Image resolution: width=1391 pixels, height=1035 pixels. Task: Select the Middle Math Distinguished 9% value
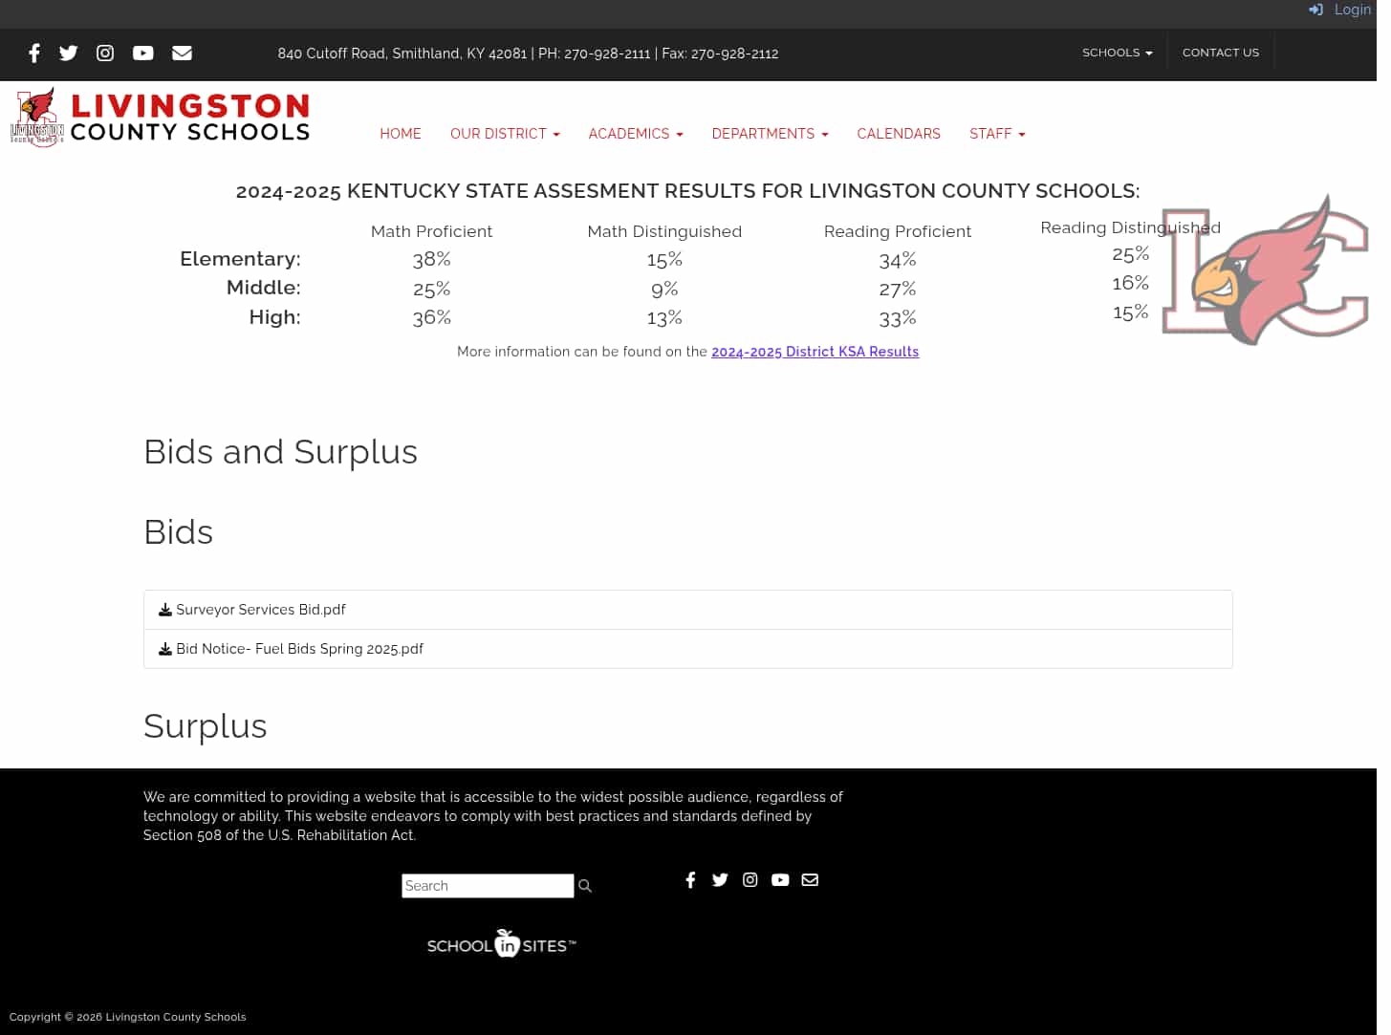(x=664, y=289)
